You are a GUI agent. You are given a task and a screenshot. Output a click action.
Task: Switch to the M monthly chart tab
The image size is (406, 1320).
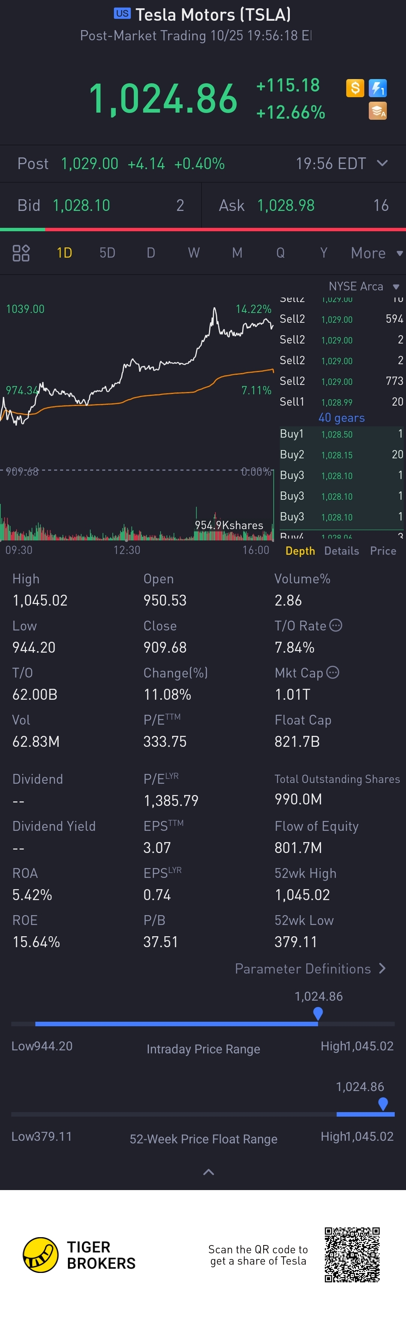237,253
